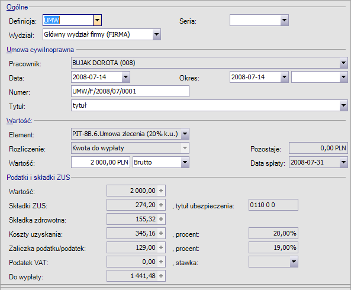The height and width of the screenshot is (290, 351).
Task: Open the Brutto value type dropdown
Action: pos(185,162)
